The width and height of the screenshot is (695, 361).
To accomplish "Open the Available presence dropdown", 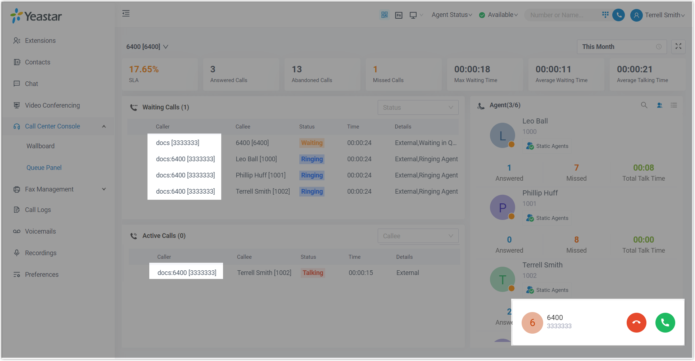I will tap(499, 15).
